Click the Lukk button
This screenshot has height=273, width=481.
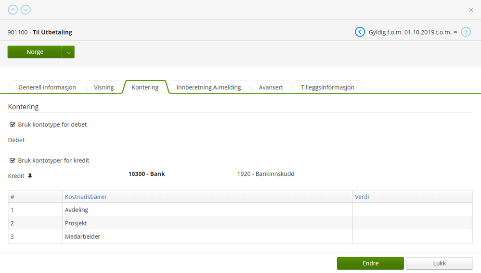pyautogui.click(x=439, y=263)
